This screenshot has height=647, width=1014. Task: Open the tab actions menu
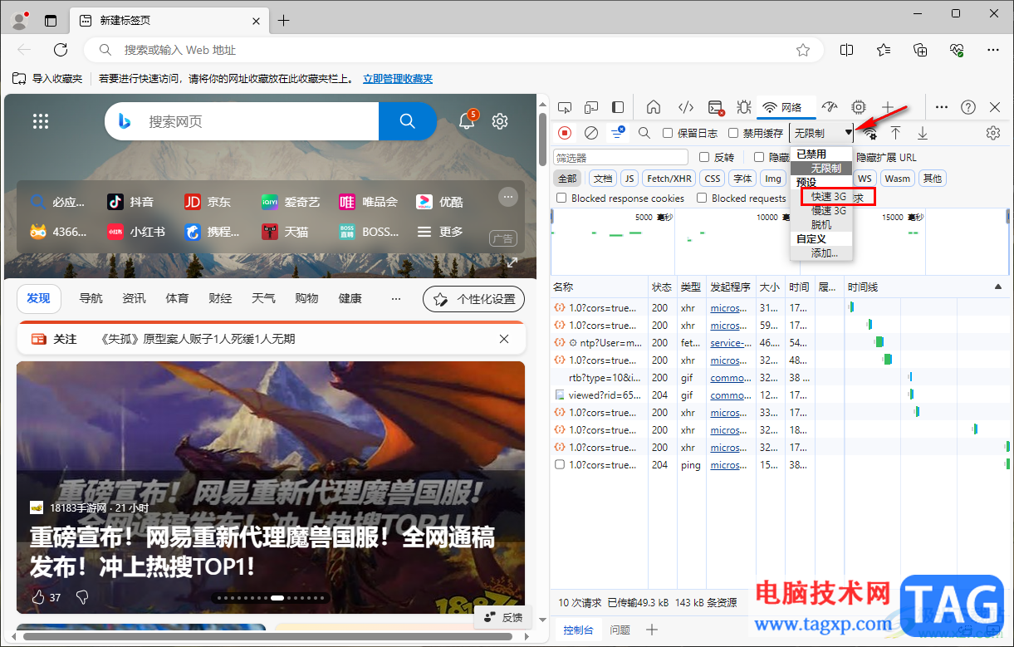(x=51, y=21)
